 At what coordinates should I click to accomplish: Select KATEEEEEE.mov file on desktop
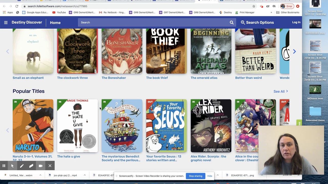click(x=315, y=27)
